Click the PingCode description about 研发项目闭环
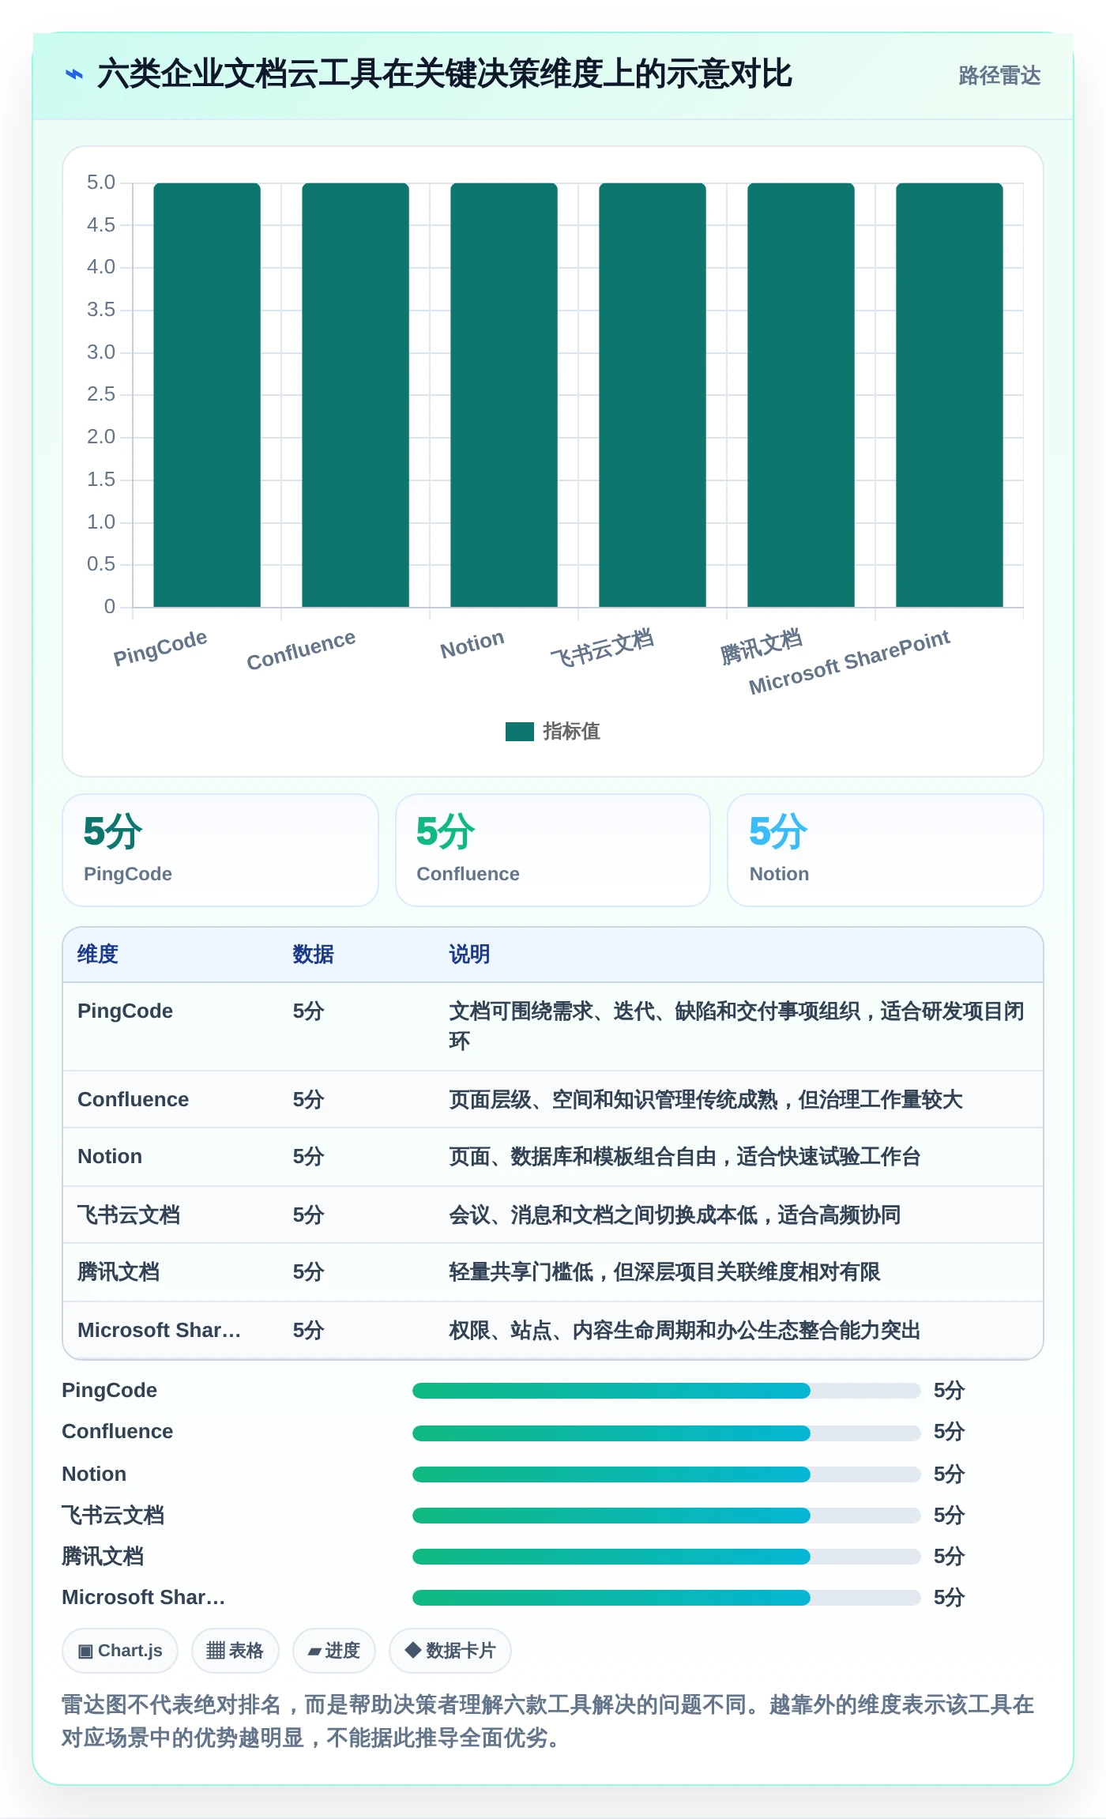The height and width of the screenshot is (1819, 1106). (736, 1026)
